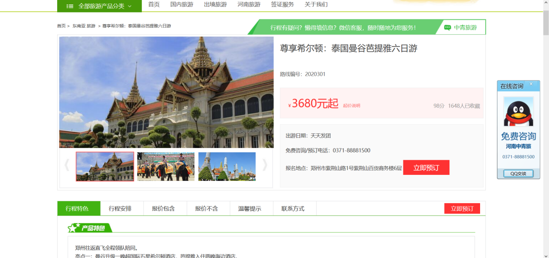Click the WeChat chat bubble icon
The height and width of the screenshot is (258, 549).
[x=448, y=28]
